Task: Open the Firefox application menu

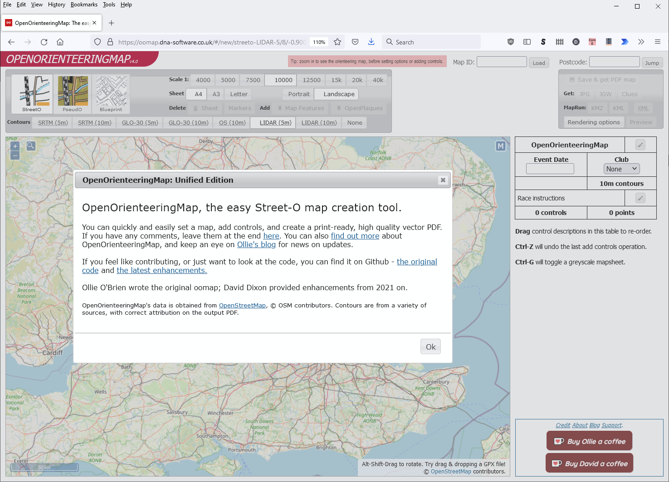Action: pyautogui.click(x=657, y=42)
